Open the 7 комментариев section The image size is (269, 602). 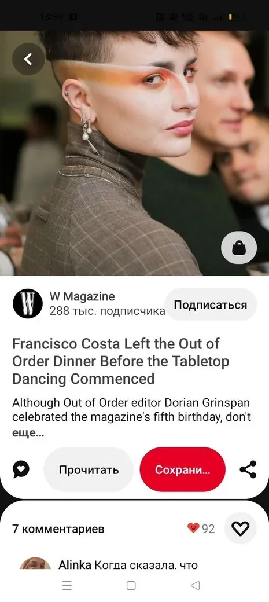(58, 528)
